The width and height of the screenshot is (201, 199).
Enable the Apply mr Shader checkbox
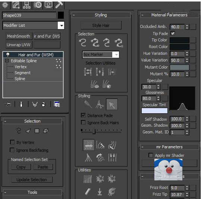pos(151,155)
